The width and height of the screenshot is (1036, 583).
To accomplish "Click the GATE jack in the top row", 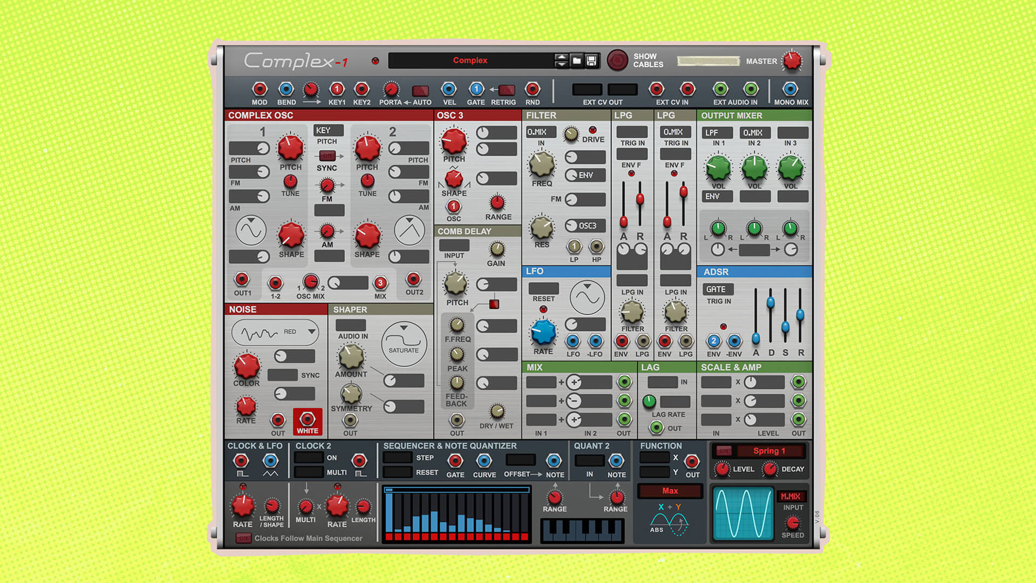I will click(476, 89).
